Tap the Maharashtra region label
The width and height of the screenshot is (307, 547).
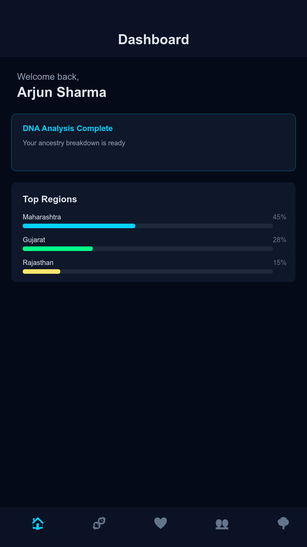point(42,217)
